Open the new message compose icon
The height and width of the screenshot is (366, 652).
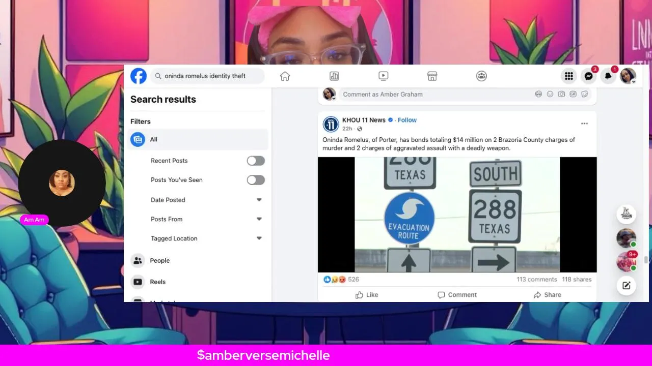pos(627,285)
